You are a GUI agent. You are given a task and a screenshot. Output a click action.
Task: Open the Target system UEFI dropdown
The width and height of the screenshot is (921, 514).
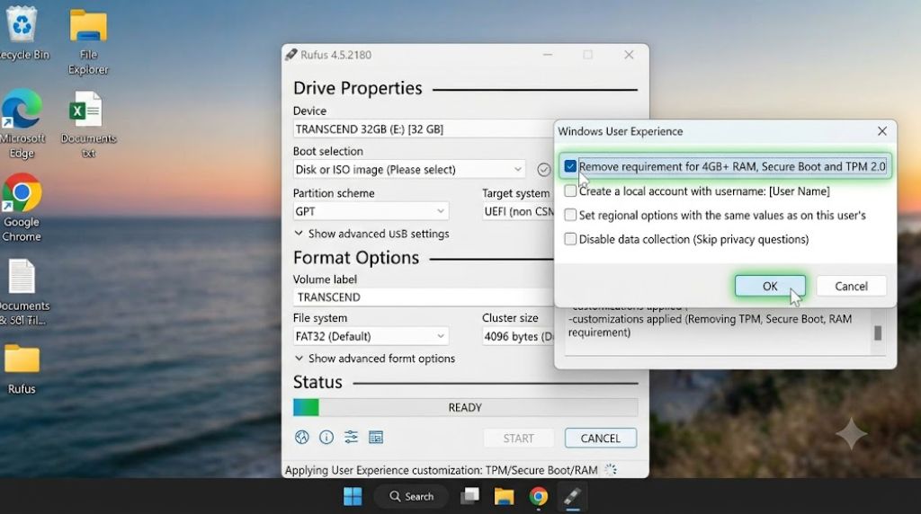coord(518,211)
